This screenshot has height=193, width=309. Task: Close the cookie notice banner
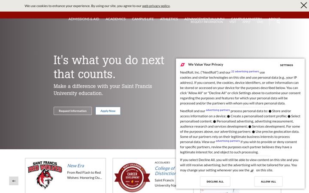tap(304, 5)
